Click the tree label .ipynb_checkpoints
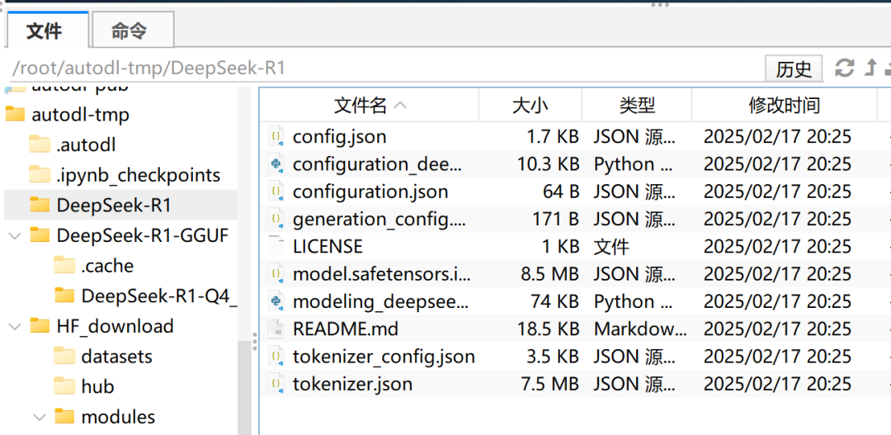Screen dimensions: 891x435 (138, 174)
